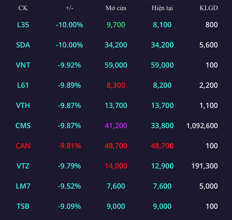Screen dimensions: 232x220
Task: Open the LM7 stock symbol
Action: [23, 186]
